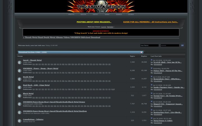Click forum status icon beside Hard Rock - AOR
Image resolution: width=202 pixels, height=126 pixels.
(20, 87)
